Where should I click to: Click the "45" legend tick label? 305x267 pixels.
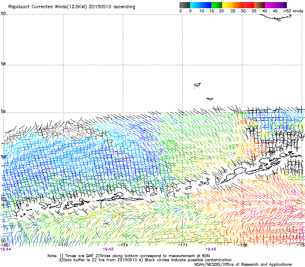click(x=275, y=11)
